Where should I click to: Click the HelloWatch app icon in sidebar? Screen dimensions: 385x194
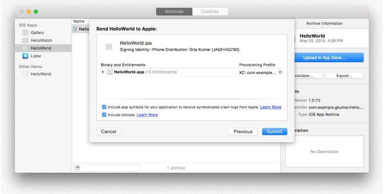click(25, 40)
